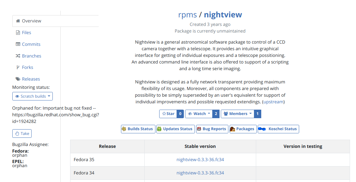Click the file code icon beside Files
Image resolution: width=356 pixels, height=182 pixels.
tap(18, 33)
